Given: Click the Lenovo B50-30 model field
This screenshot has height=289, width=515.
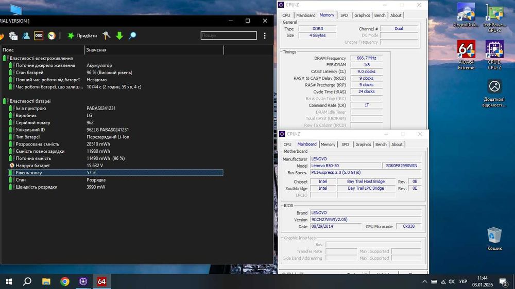Looking at the screenshot, I should point(346,166).
